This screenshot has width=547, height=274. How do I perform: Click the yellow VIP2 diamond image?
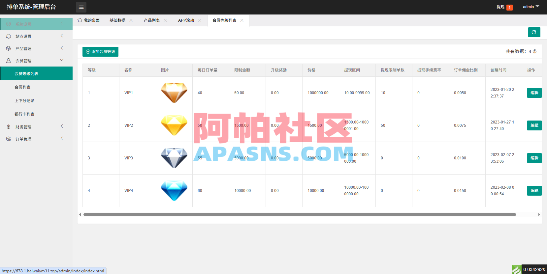tap(174, 125)
